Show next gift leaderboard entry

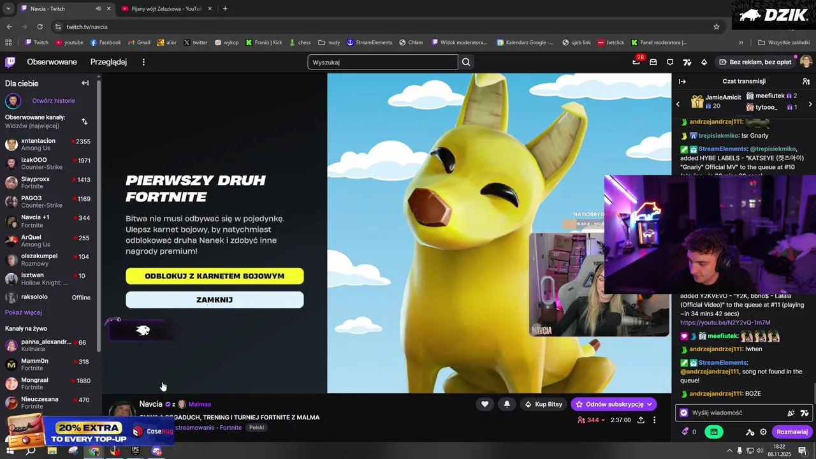coord(810,104)
